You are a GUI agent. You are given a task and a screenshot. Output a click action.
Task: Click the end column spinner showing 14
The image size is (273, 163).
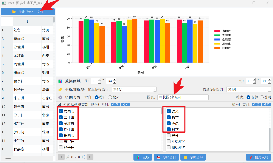266,81
